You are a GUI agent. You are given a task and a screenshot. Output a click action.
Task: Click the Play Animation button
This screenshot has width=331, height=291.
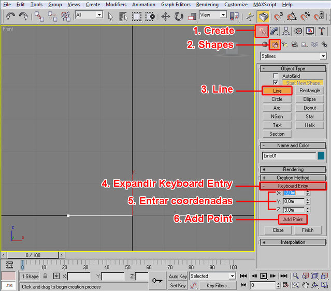(264, 276)
